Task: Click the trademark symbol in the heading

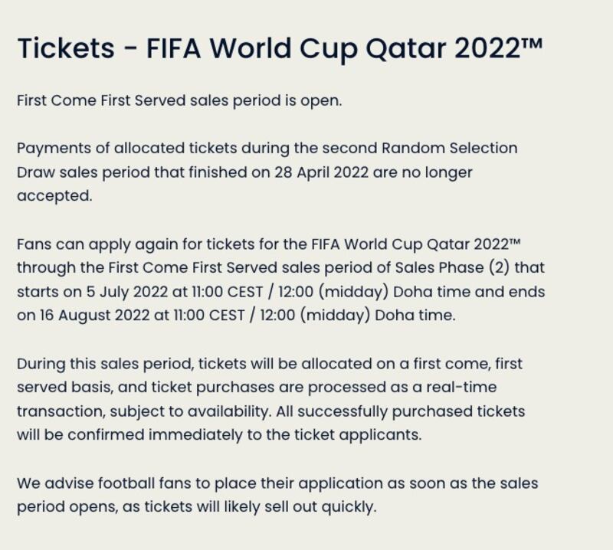Action: click(531, 42)
